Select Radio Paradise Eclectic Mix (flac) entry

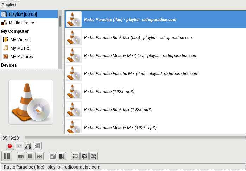pyautogui.click(x=155, y=73)
